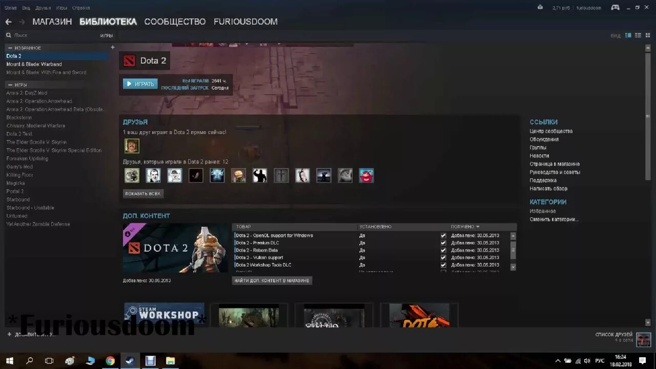Open the Вид menu
This screenshot has width=656, height=369.
pyautogui.click(x=26, y=8)
